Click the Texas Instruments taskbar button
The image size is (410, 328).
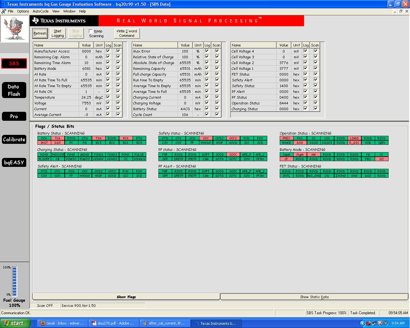tap(216, 323)
